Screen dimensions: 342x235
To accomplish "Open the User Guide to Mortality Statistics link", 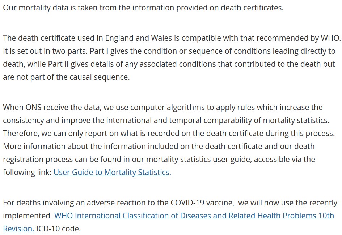I will coord(111,173).
